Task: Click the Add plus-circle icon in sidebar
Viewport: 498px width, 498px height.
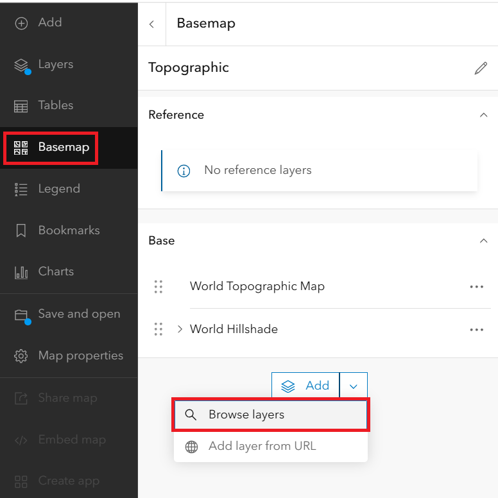Action: tap(21, 23)
